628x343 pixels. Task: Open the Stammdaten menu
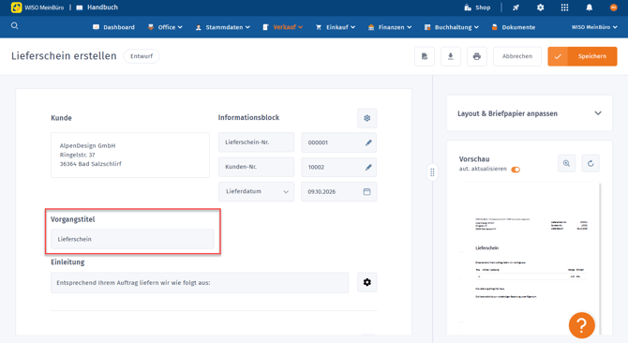pos(223,27)
